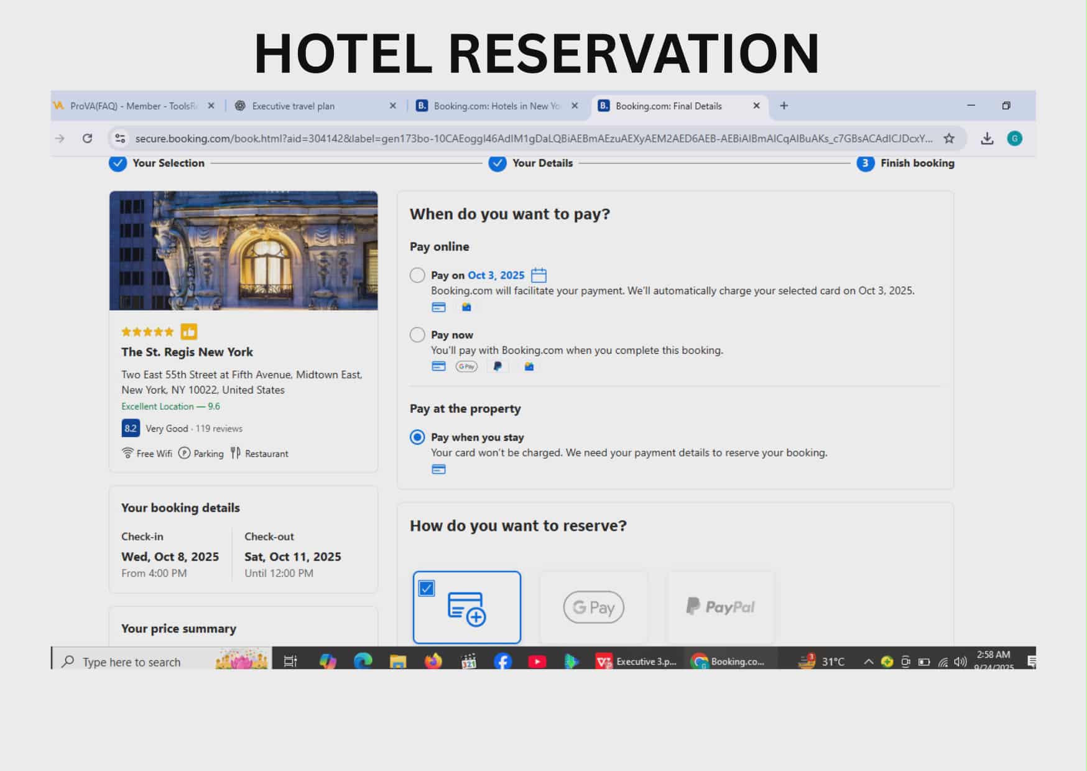Click the site information icon in address bar
This screenshot has height=771, width=1087.
[121, 138]
